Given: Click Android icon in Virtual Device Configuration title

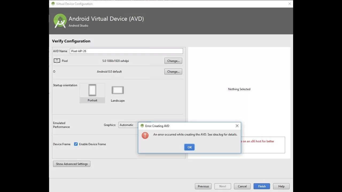Looking at the screenshot, I should (x=53, y=4).
